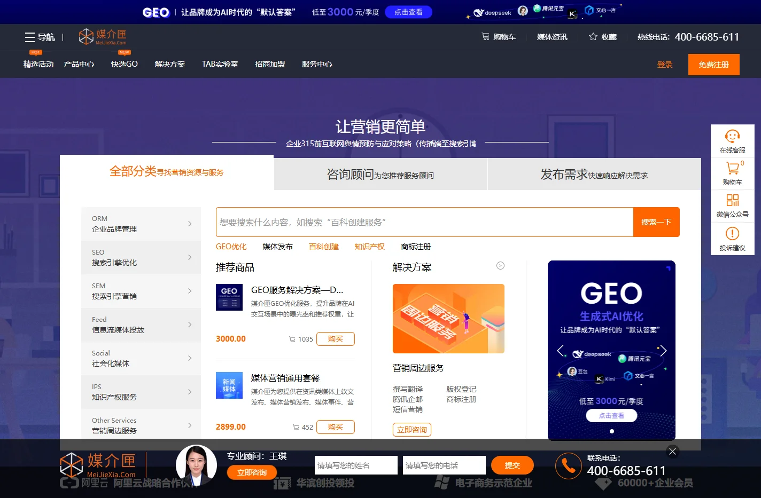Expand Other Services 营销周边服务 category
The image size is (761, 498).
141,425
